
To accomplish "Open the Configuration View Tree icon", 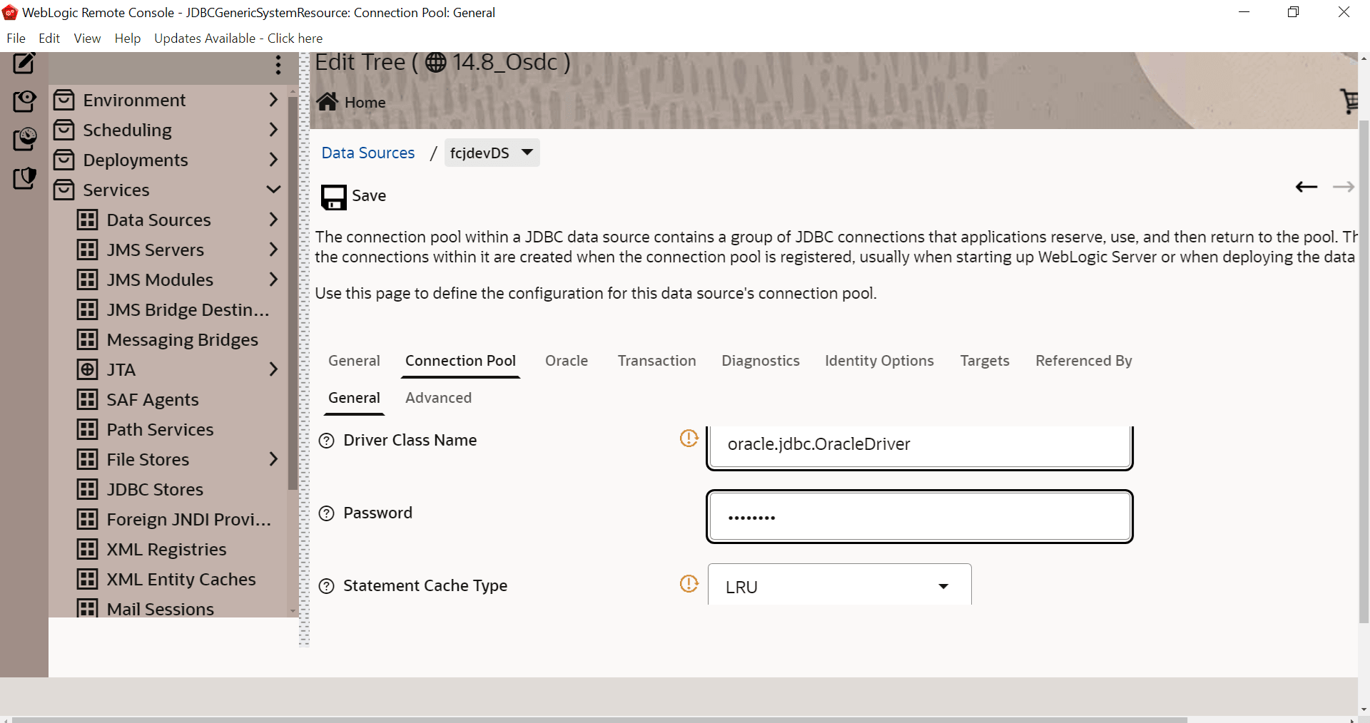I will (x=24, y=101).
